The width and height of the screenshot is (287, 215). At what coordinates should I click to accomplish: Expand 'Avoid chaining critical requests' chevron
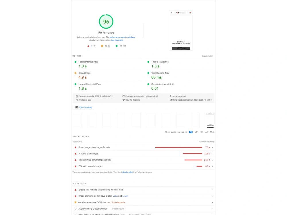pos(212,209)
